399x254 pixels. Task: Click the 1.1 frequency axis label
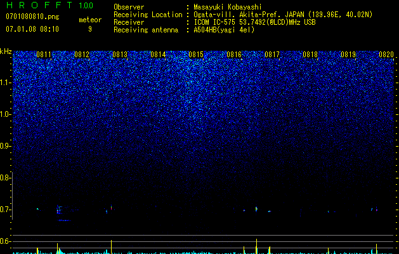4,83
